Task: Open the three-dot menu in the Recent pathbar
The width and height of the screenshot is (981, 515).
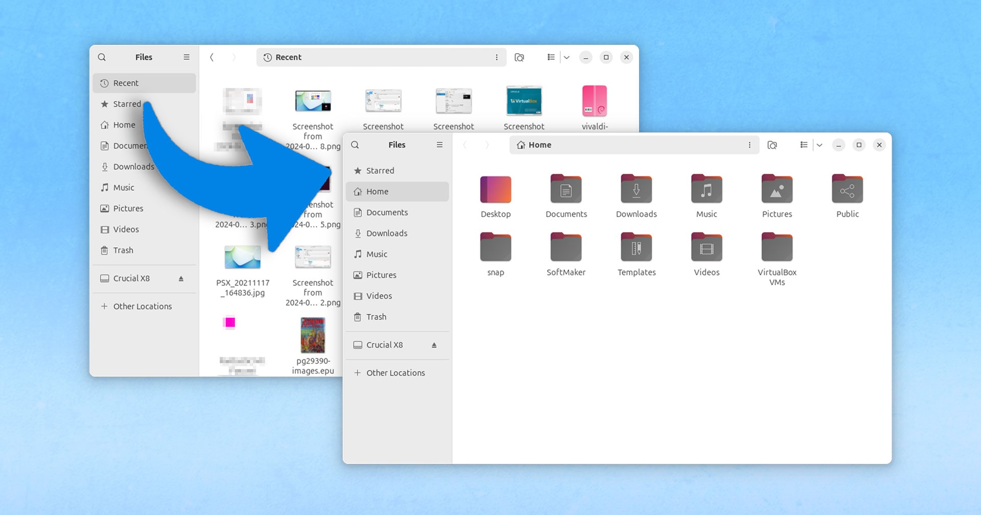Action: pos(497,57)
